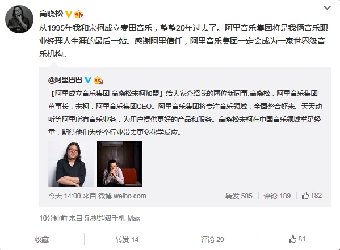Click 转发 14 to repost

coord(127,240)
